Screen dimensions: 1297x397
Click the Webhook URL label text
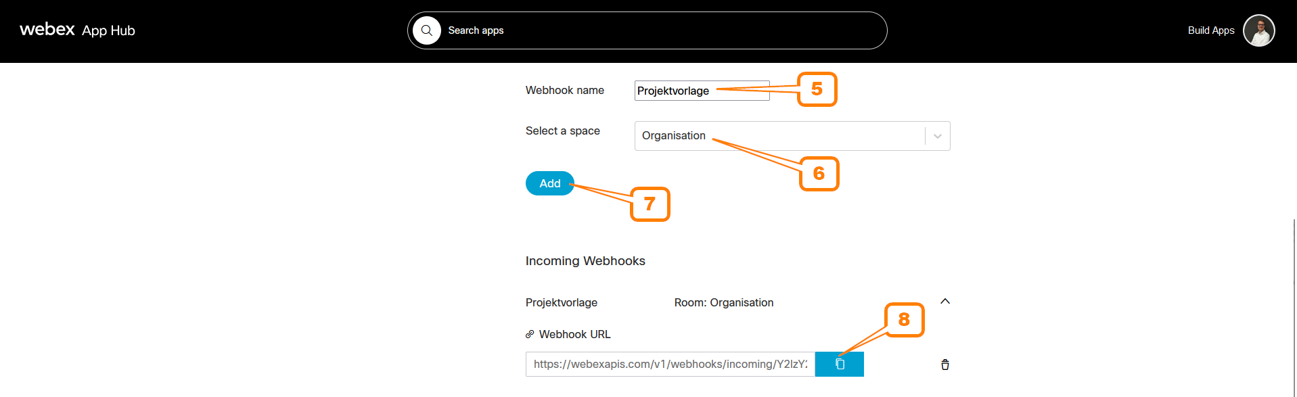575,334
